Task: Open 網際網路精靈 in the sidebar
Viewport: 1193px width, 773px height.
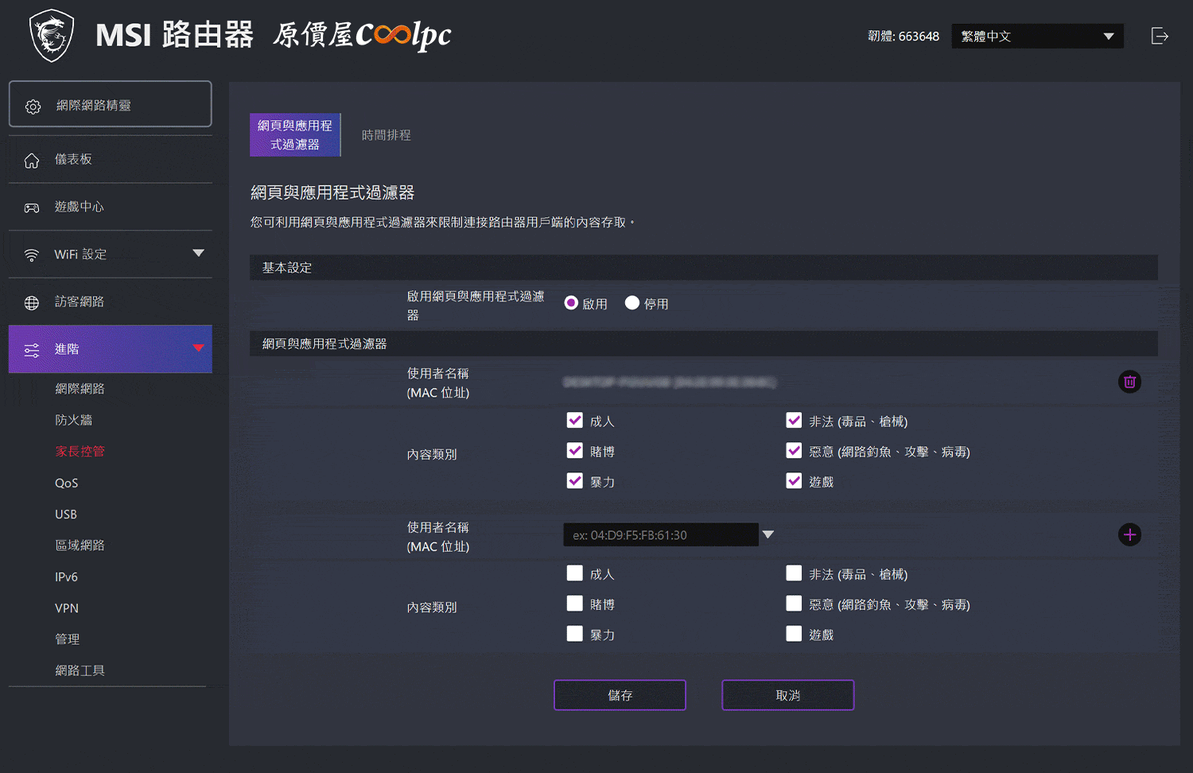Action: (111, 103)
